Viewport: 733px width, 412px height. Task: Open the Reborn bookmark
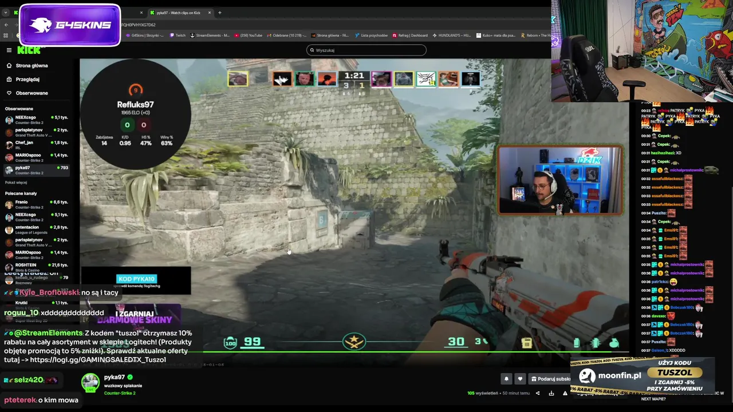[535, 35]
